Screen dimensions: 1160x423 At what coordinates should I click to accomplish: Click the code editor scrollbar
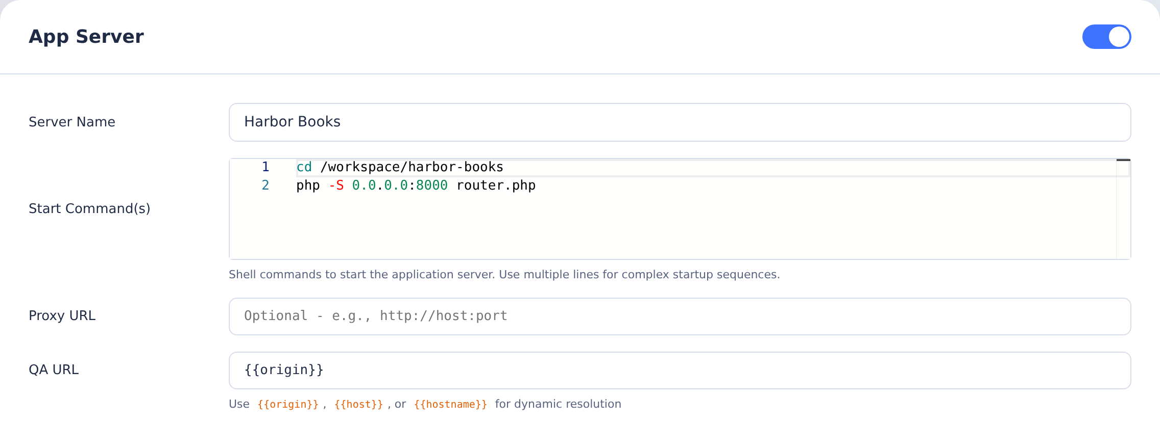coord(1123,209)
